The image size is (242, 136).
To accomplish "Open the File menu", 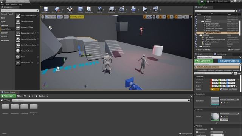I will click(x=3, y=5).
